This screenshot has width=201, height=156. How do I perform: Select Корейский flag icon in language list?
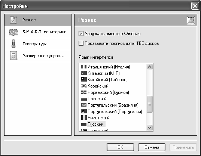tap(84, 86)
